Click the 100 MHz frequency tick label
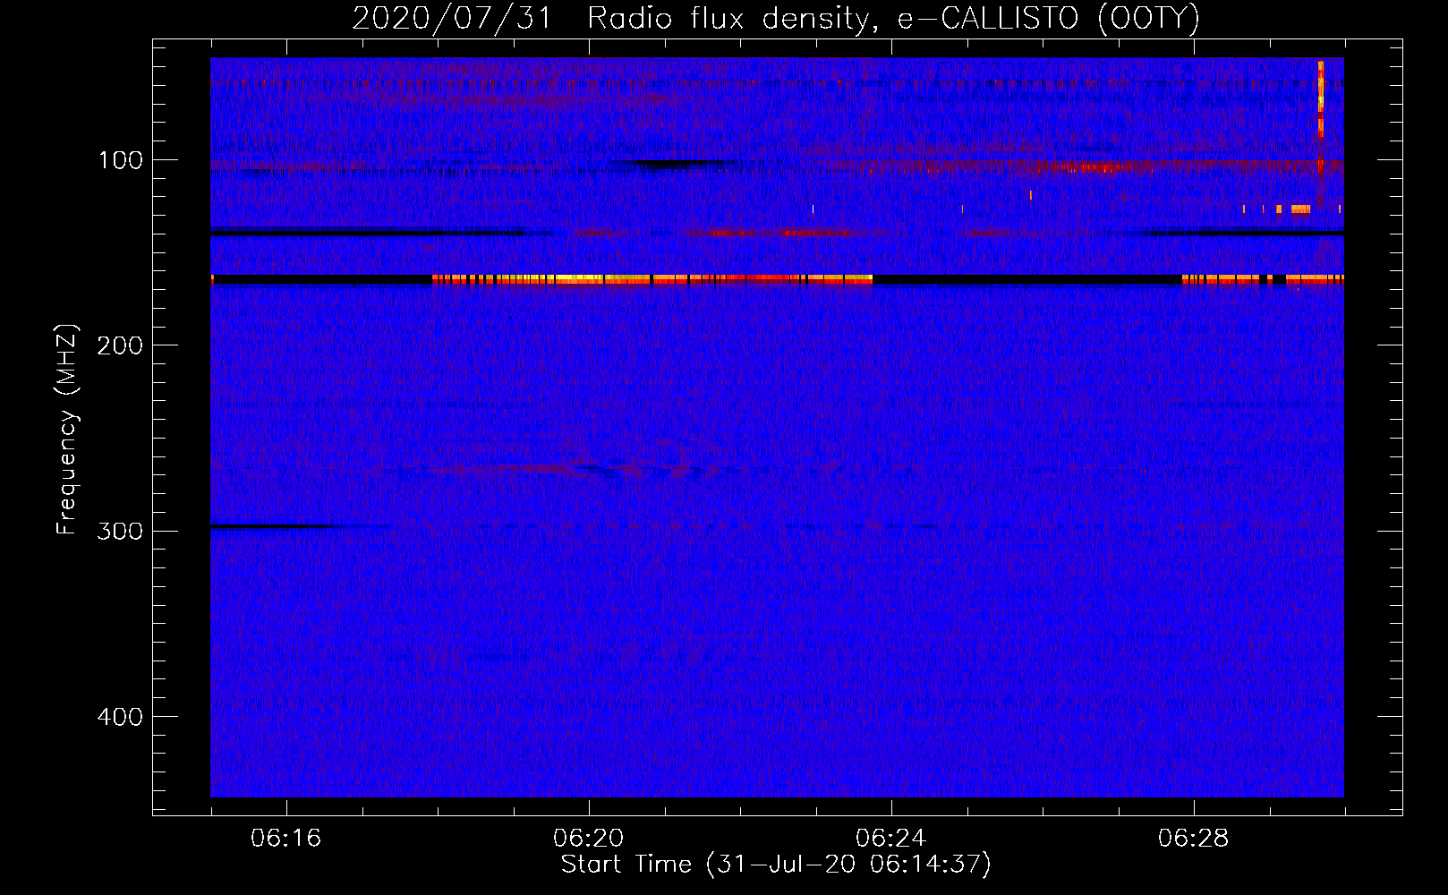This screenshot has width=1448, height=895. pyautogui.click(x=121, y=160)
